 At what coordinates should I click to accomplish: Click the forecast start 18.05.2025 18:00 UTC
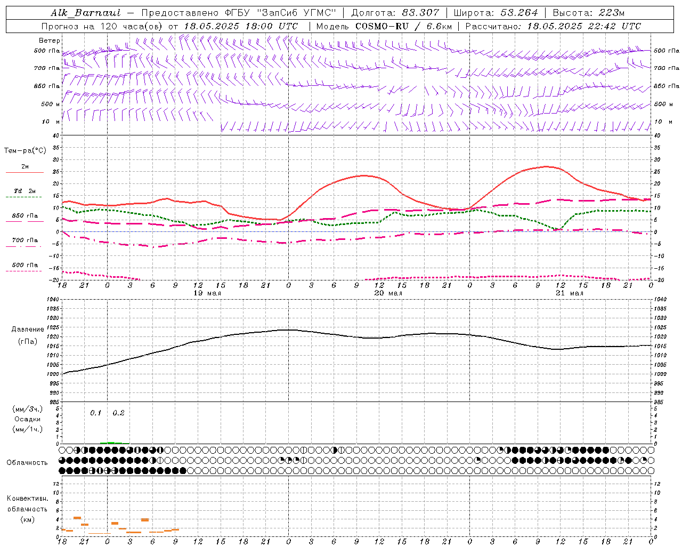pyautogui.click(x=241, y=26)
